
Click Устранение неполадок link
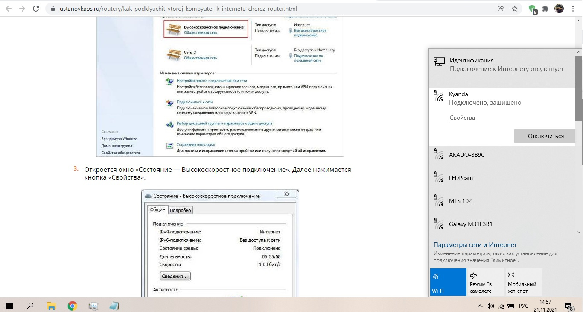tap(196, 145)
